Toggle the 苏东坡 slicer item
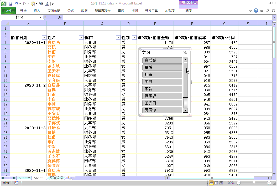The width and height of the screenshot is (277, 186). (162, 96)
